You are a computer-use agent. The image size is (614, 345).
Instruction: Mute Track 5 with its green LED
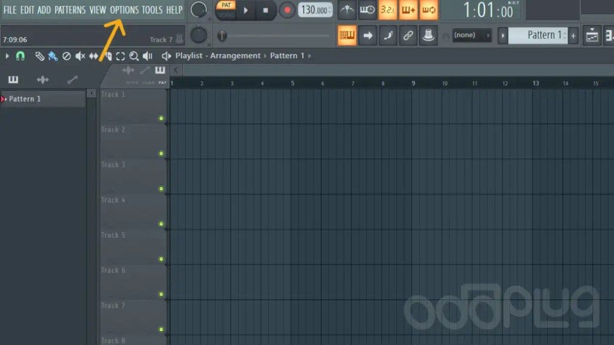pos(161,259)
